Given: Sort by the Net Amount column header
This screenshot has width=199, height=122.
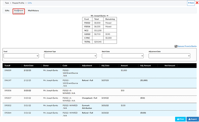Looking at the screenshot, I should 170,66.
